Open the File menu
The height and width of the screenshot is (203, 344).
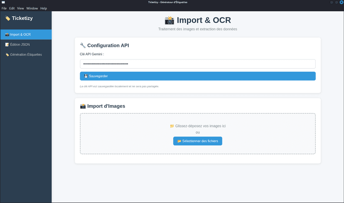(4, 8)
